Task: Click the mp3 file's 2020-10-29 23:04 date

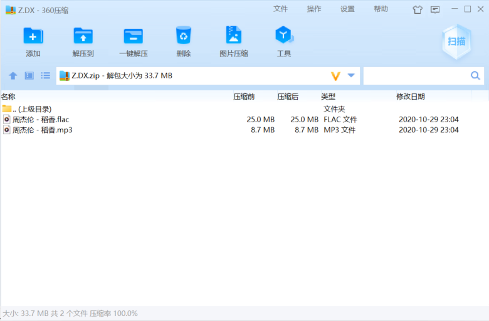Action: (428, 130)
